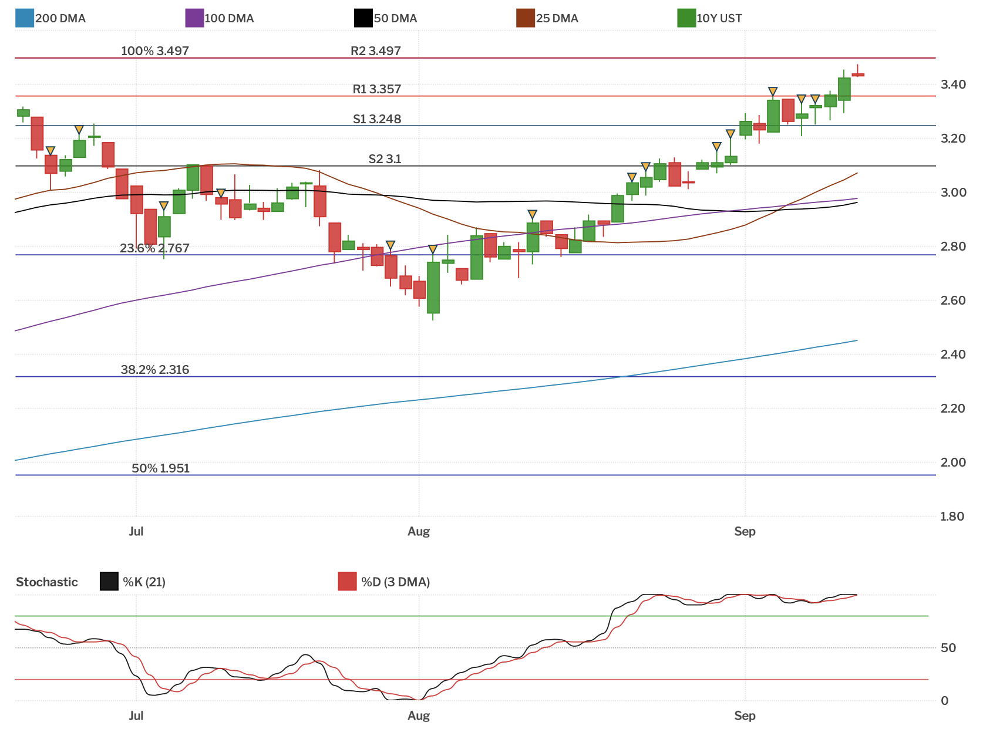The height and width of the screenshot is (736, 983).
Task: Click the %D (3 DMA) stochastic label
Action: (x=396, y=582)
